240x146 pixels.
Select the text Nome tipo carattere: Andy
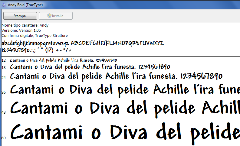coord(25,25)
